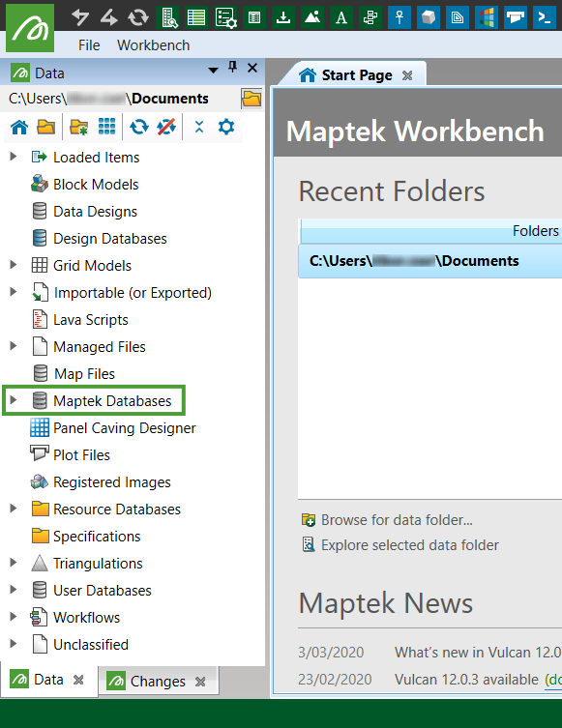Screen dimensions: 562x728
Task: Expand the Maptek Databases node
Action: pyautogui.click(x=14, y=400)
